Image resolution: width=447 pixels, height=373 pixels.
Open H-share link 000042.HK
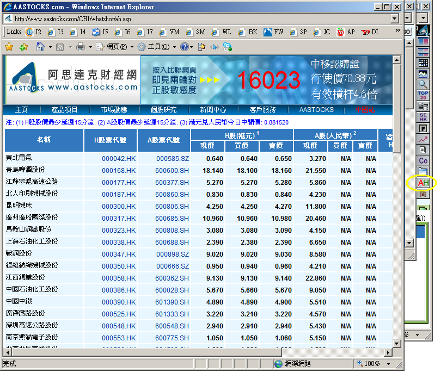click(119, 159)
